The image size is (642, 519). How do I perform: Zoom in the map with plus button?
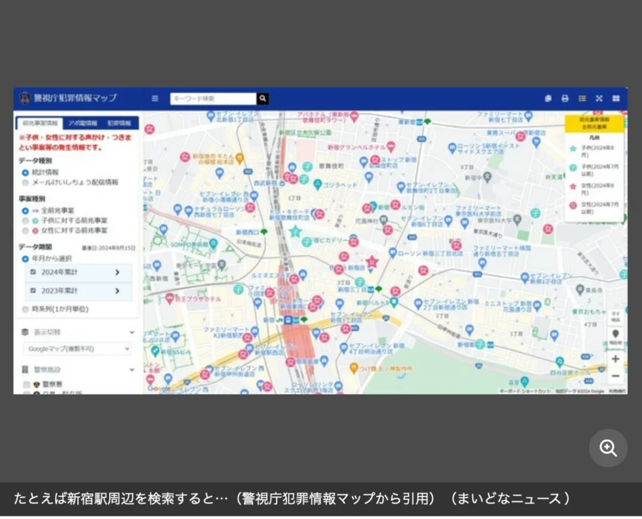615,359
